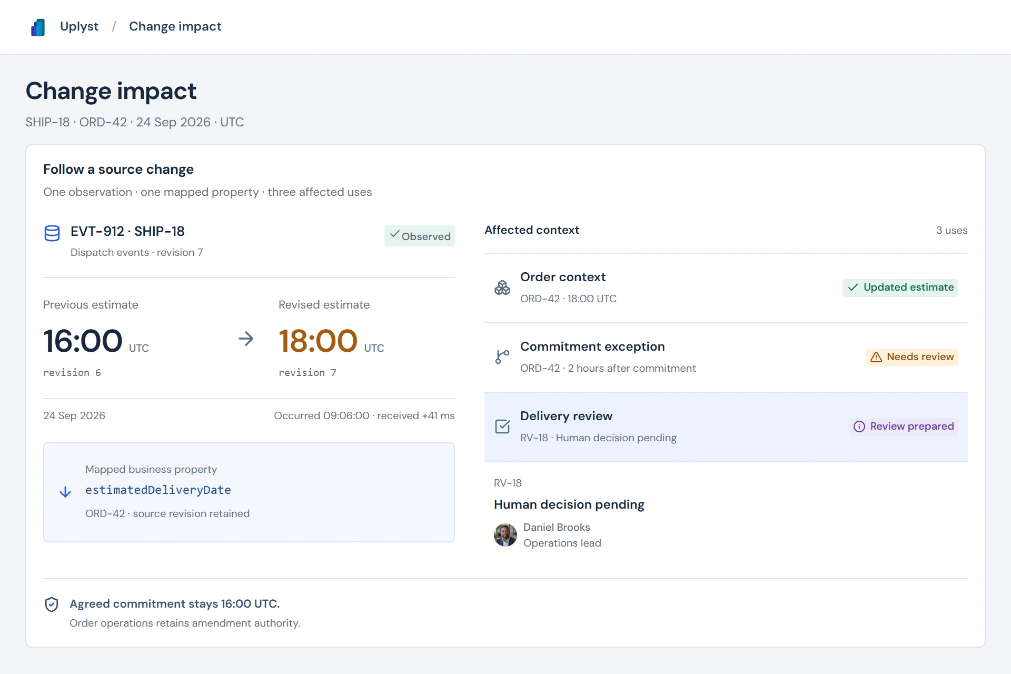Click the Needs review warning badge

pos(912,357)
